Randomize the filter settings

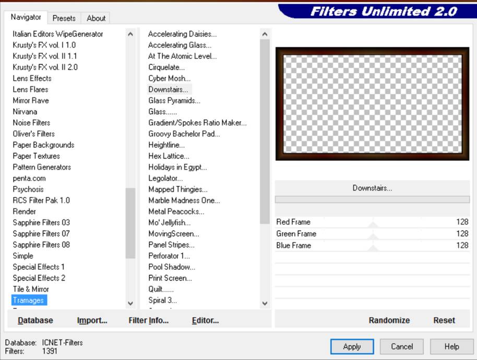click(x=389, y=320)
